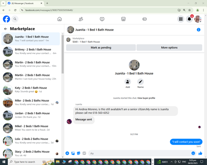Viewport: 207px width, 165px height.
Task: Click Mark as pending button
Action: pos(101,47)
